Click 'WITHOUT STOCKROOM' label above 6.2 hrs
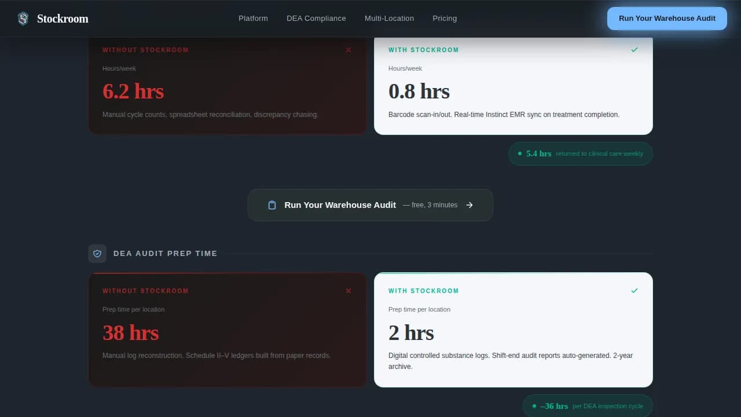 (x=145, y=50)
